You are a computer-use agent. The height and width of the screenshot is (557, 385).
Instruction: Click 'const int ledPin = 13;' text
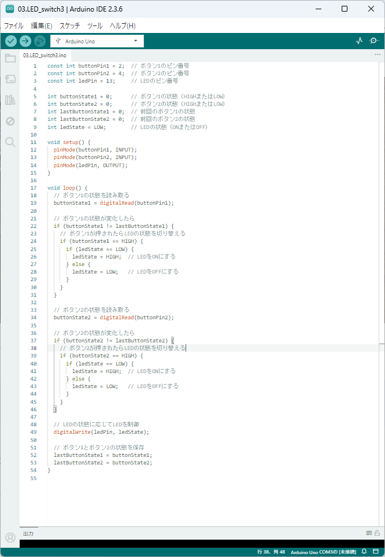click(x=82, y=81)
